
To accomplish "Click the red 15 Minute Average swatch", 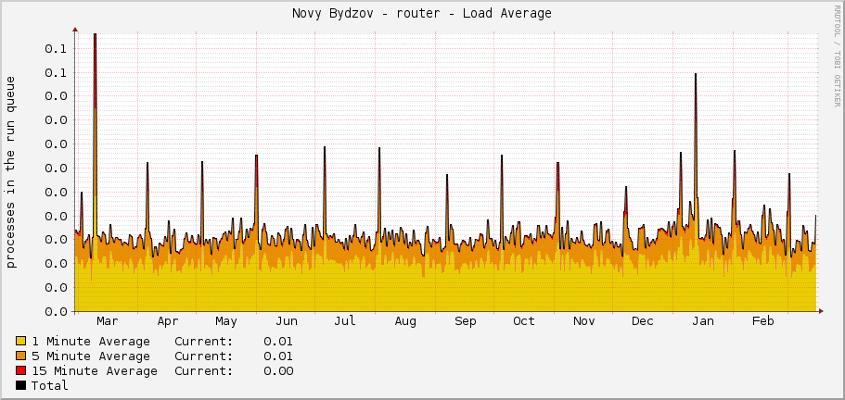I will (21, 370).
